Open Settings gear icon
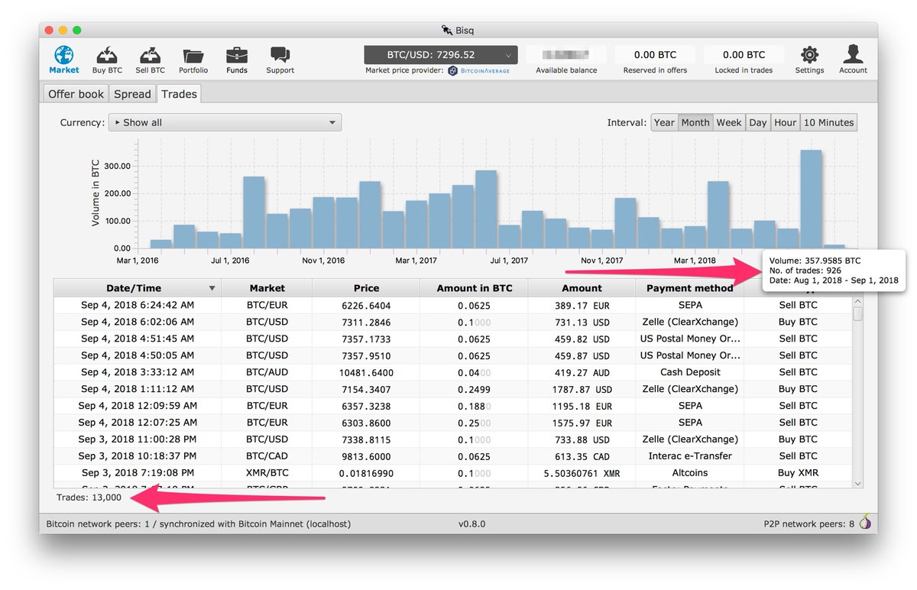Image resolution: width=917 pixels, height=590 pixels. coord(809,55)
